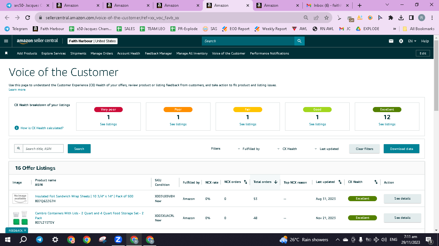Show hidden system tray icons
This screenshot has height=246, width=439.
(x=337, y=240)
